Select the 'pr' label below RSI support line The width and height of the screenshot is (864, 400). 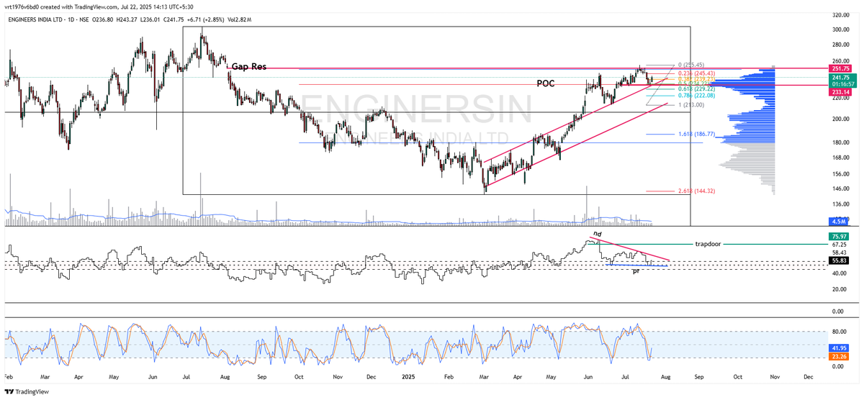point(636,272)
